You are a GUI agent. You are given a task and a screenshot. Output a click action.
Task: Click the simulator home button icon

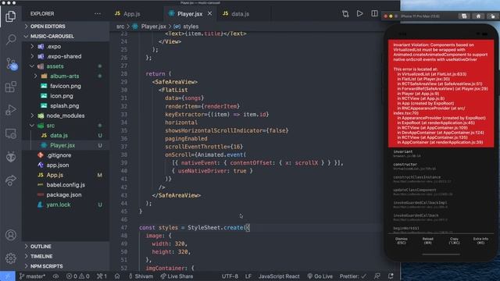pyautogui.click(x=478, y=16)
